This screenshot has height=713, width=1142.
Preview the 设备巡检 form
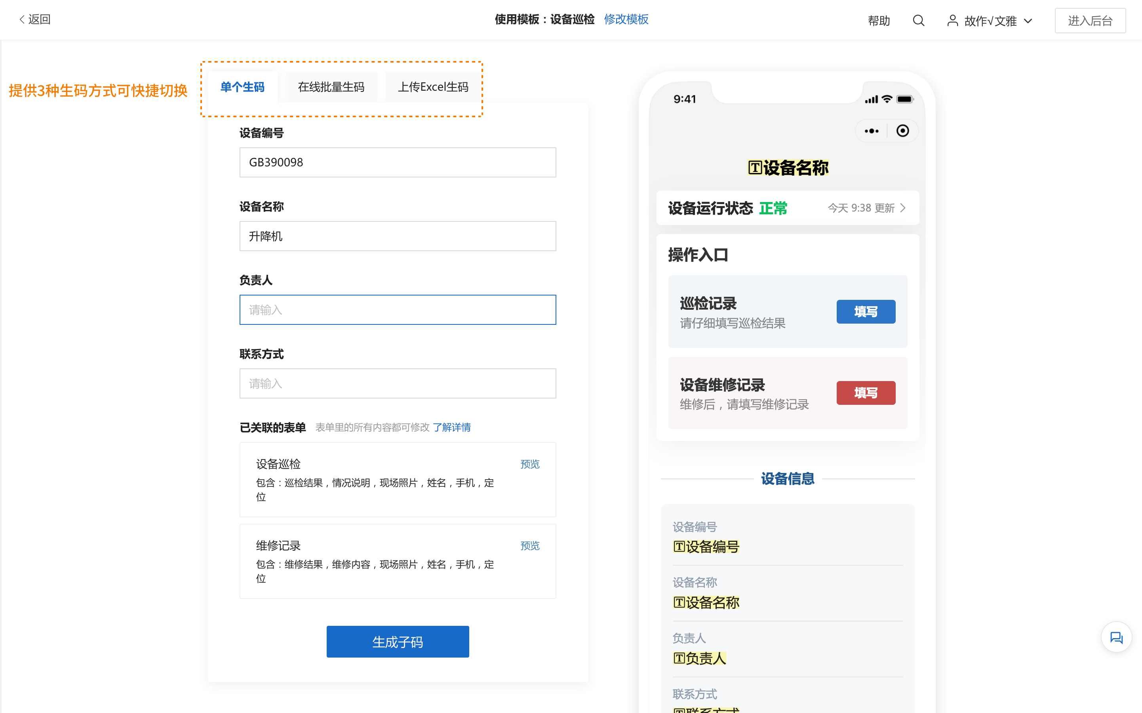point(530,464)
